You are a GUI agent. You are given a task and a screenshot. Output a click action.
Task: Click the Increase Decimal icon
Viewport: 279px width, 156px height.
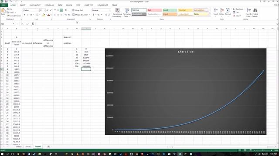click(106, 15)
